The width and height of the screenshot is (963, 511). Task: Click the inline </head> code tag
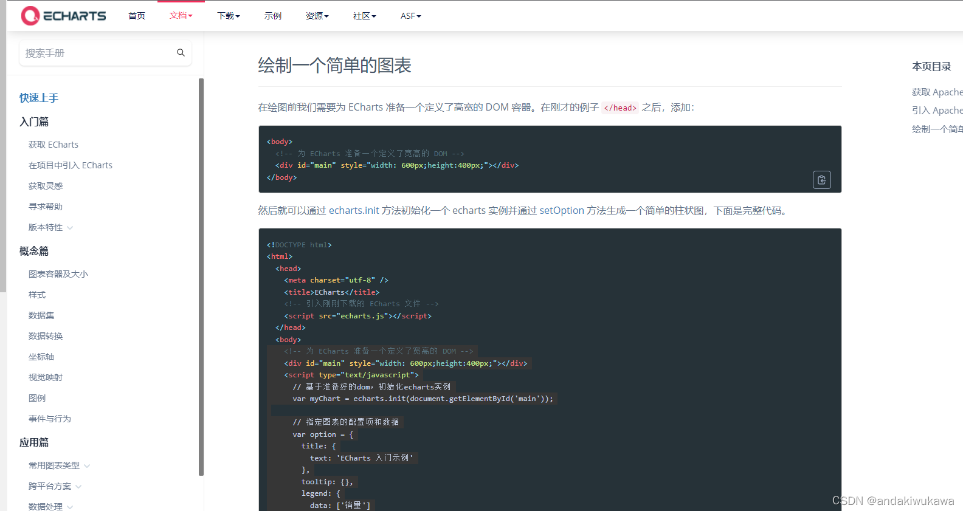(620, 108)
